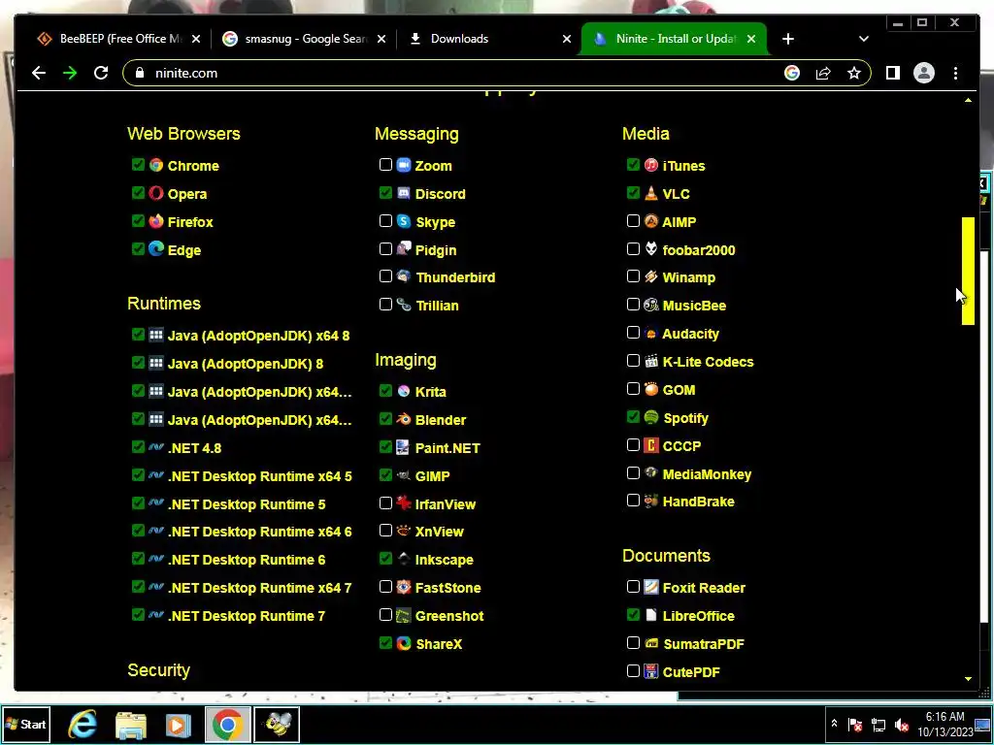Open File Explorer folder in taskbar
This screenshot has height=745, width=994.
[131, 724]
